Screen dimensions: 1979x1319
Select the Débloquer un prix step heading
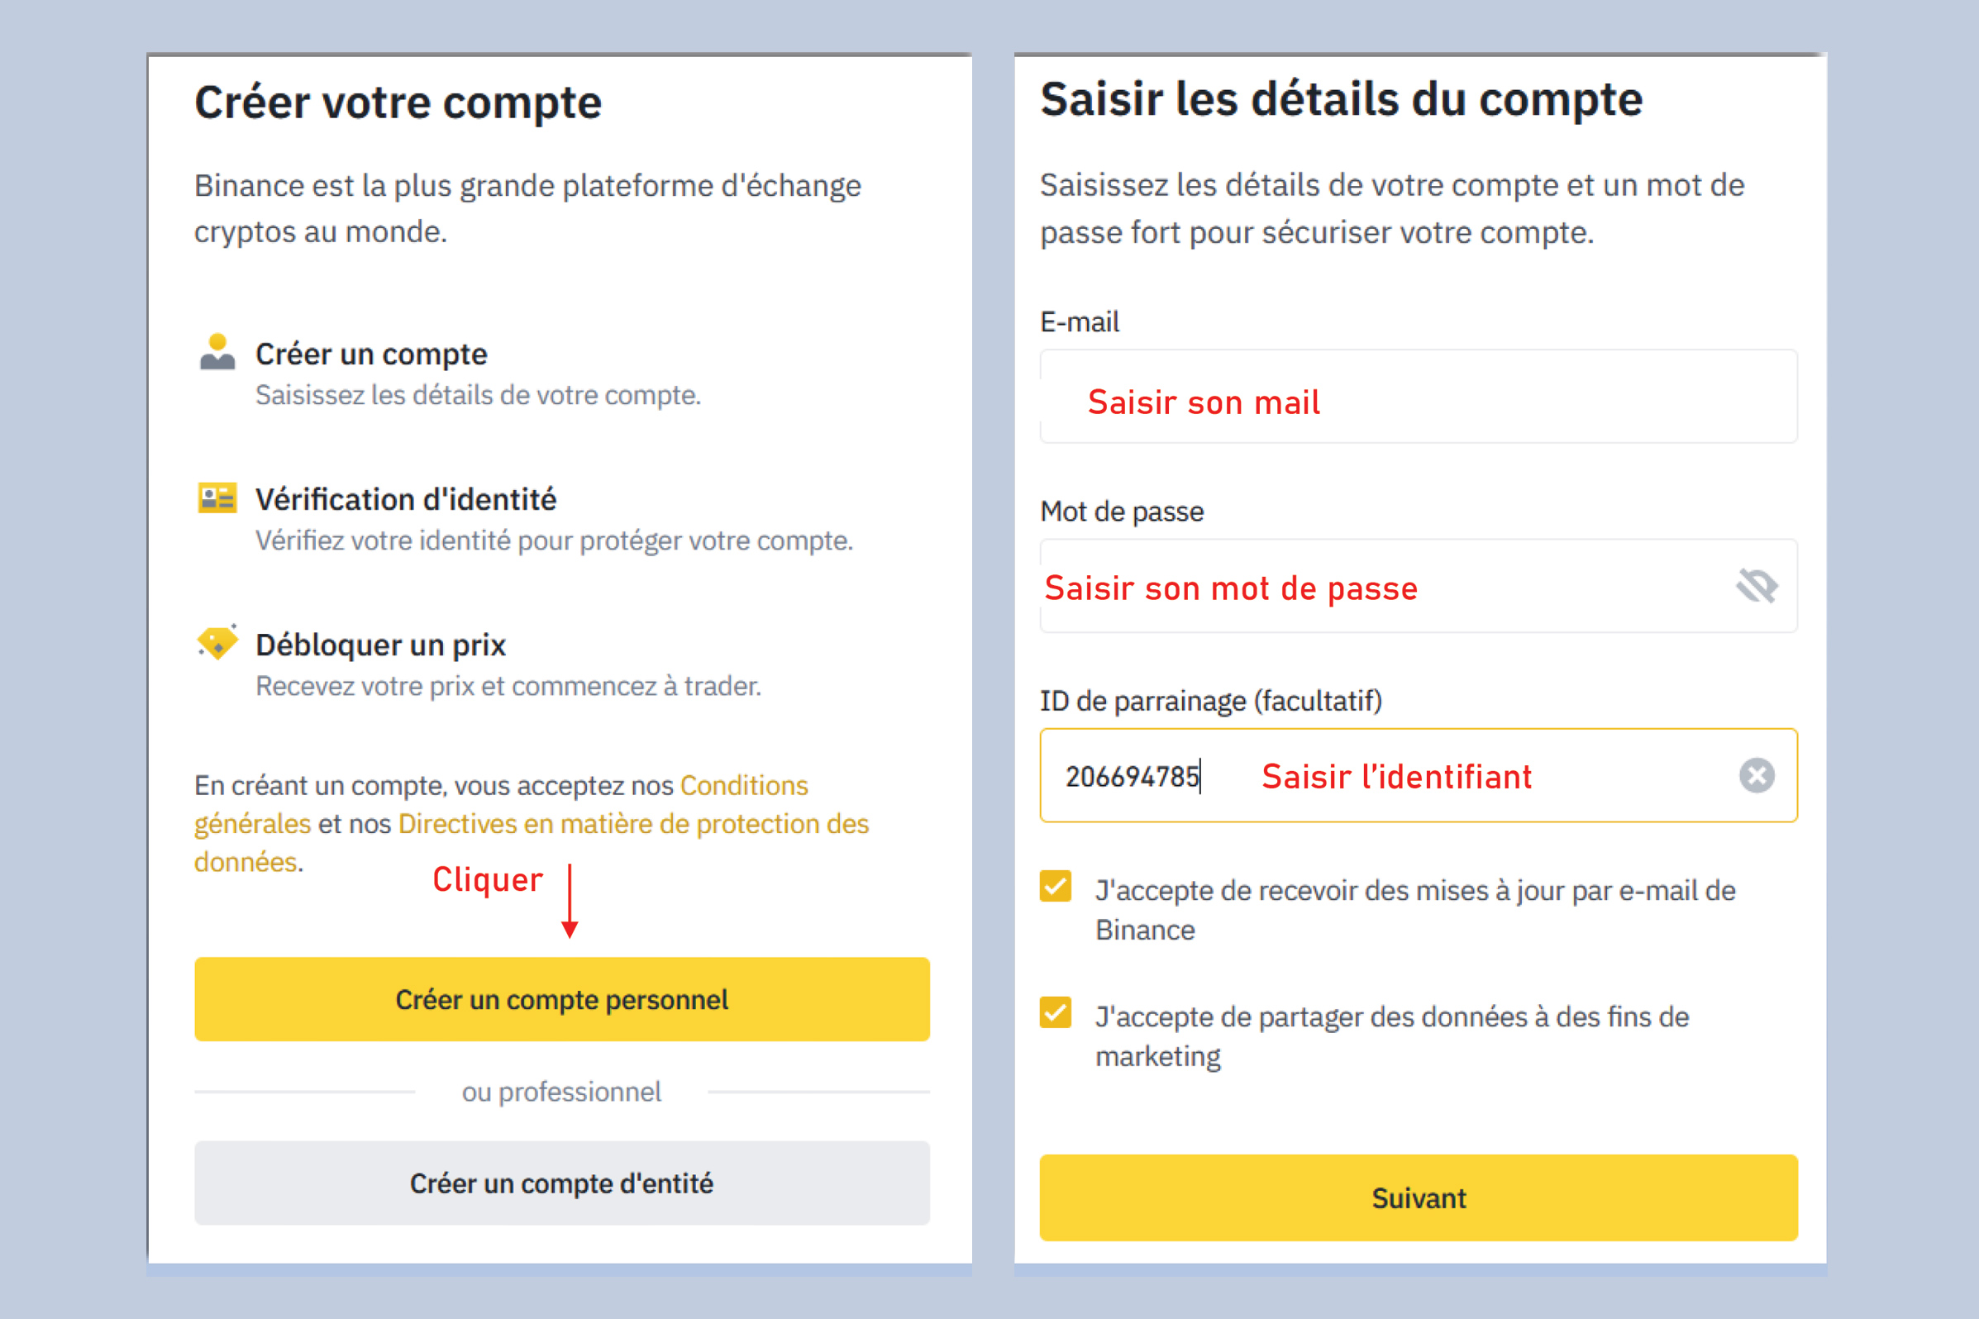(x=380, y=645)
